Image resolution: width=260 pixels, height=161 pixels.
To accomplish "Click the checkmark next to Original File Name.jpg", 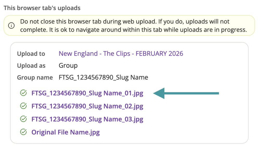I will coord(23,132).
